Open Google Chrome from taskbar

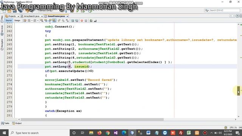(x=107, y=133)
